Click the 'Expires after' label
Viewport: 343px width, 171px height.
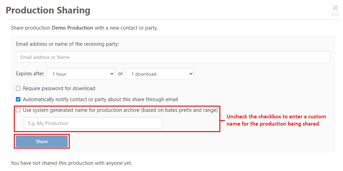(x=30, y=74)
